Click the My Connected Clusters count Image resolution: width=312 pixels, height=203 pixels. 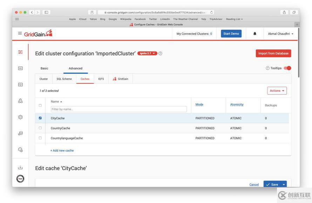pyautogui.click(x=211, y=34)
